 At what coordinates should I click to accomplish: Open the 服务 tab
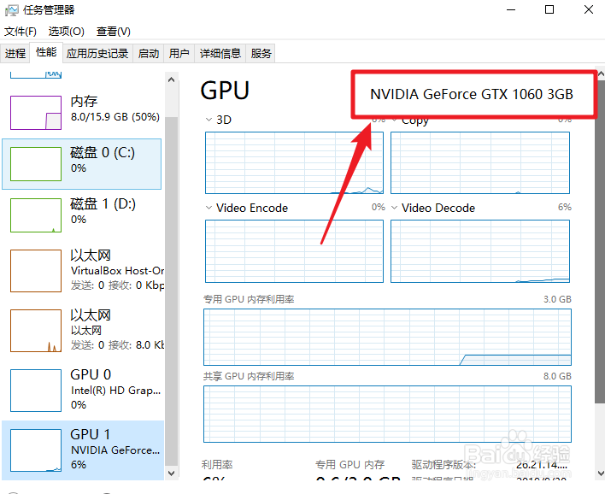(261, 53)
